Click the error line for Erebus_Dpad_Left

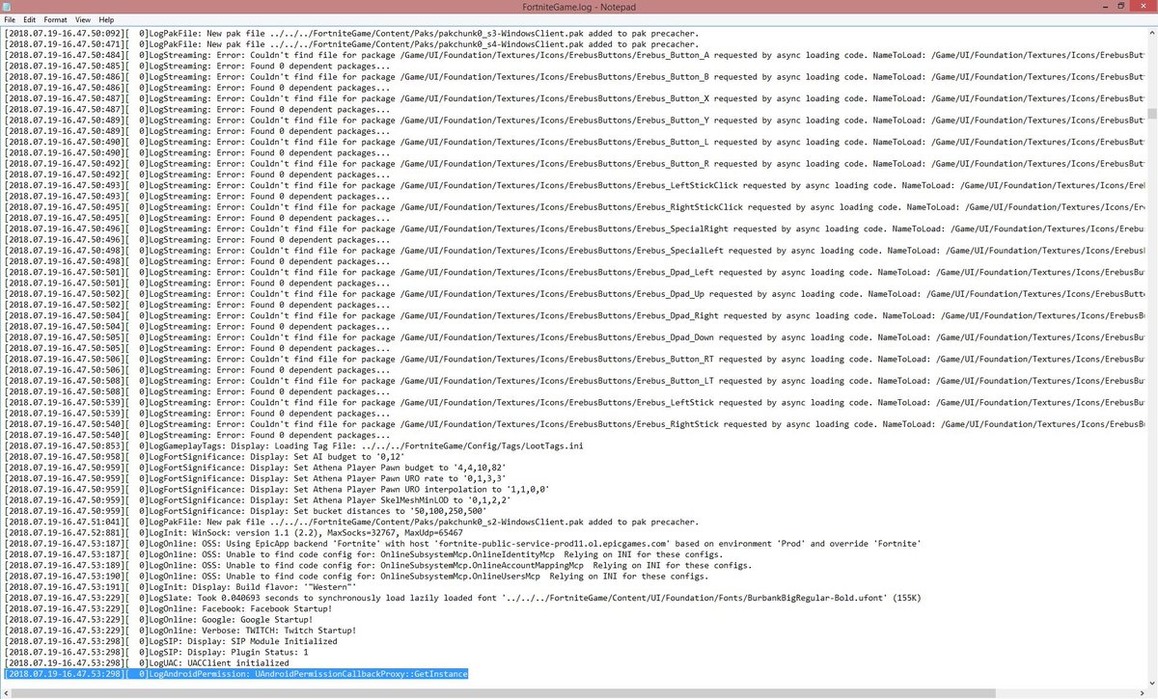[x=576, y=272]
